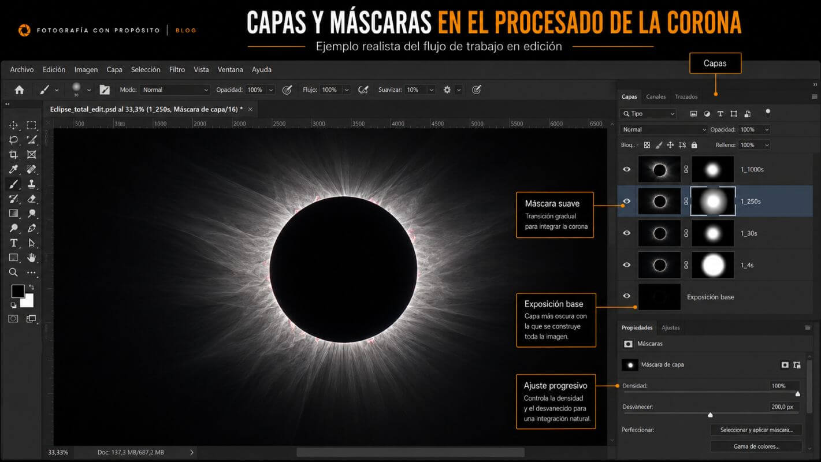
Task: Open the Tipo layer filter dropdown
Action: point(648,114)
